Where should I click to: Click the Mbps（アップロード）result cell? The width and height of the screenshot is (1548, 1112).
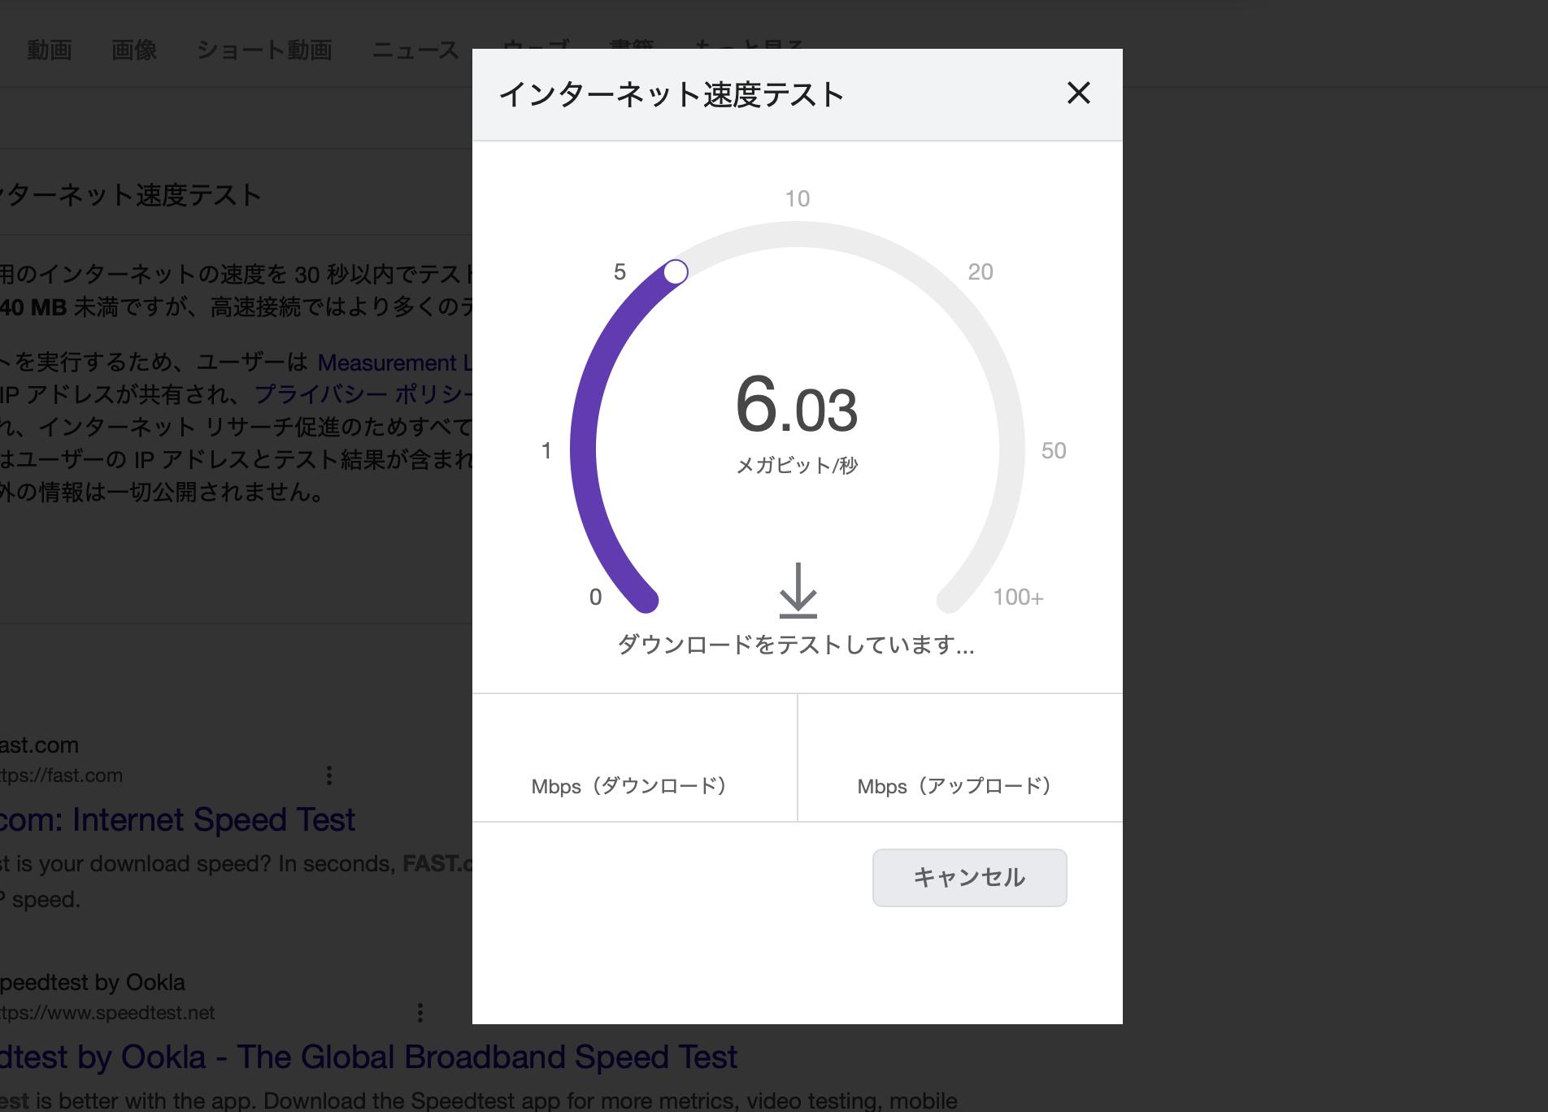pyautogui.click(x=960, y=758)
